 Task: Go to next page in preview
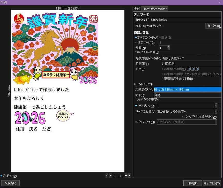pyautogui.click(x=126, y=176)
